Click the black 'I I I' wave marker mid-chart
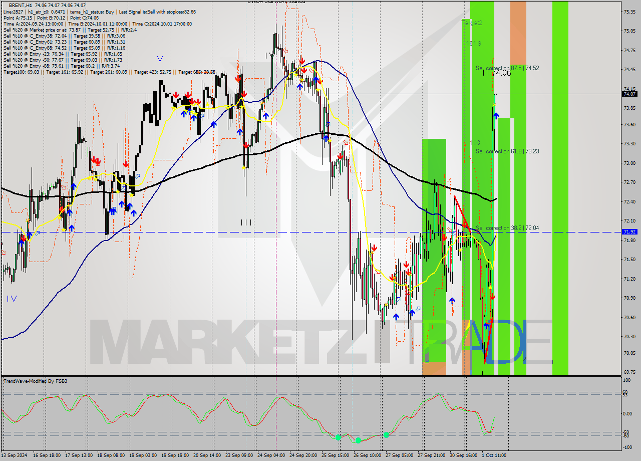 tap(246, 222)
